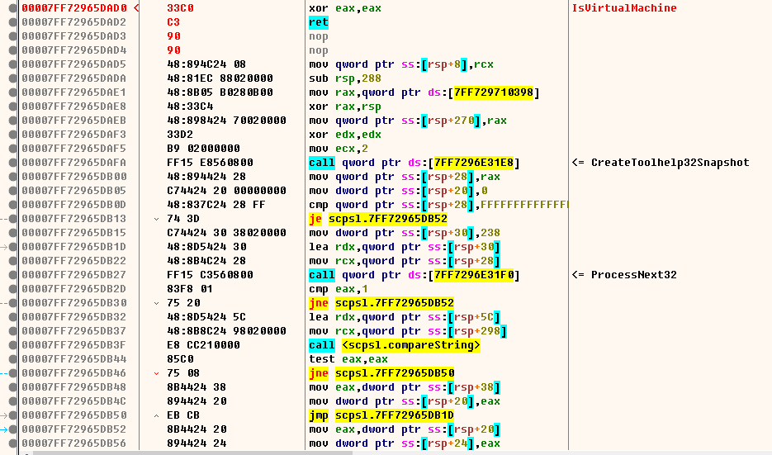Click the IsVirtualMachine comment

click(624, 8)
